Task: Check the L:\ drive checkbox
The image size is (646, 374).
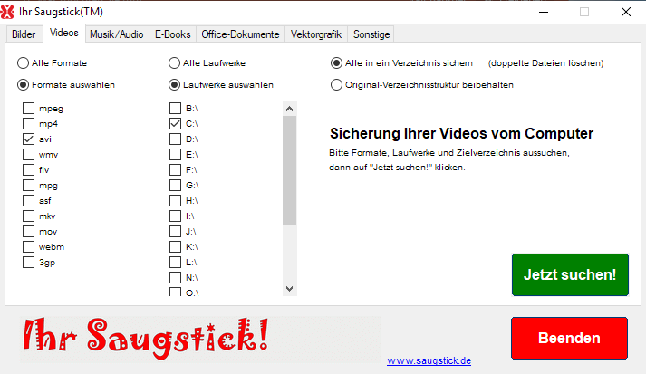Action: point(176,263)
